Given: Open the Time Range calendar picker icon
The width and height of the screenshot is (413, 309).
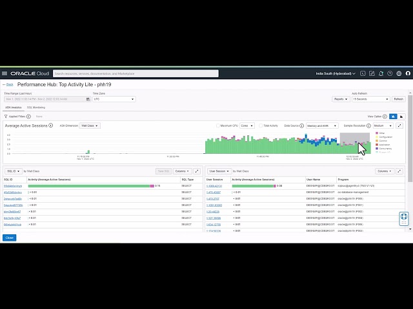Looking at the screenshot, I should click(x=88, y=99).
